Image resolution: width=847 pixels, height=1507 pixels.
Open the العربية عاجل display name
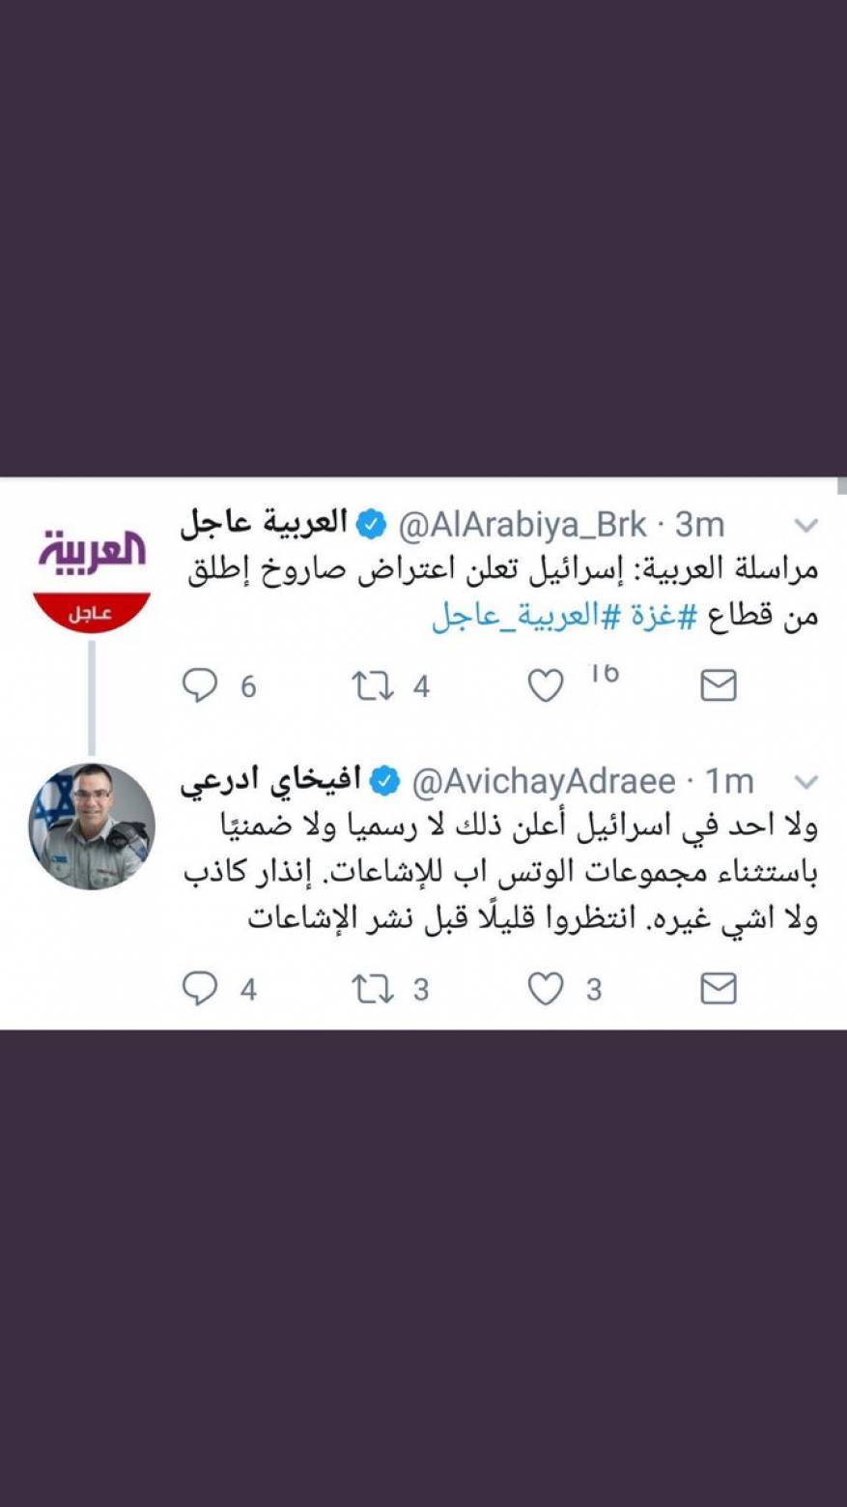point(264,524)
